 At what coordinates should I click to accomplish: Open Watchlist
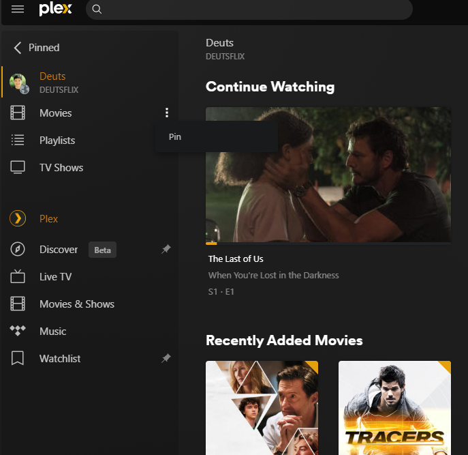tap(60, 358)
